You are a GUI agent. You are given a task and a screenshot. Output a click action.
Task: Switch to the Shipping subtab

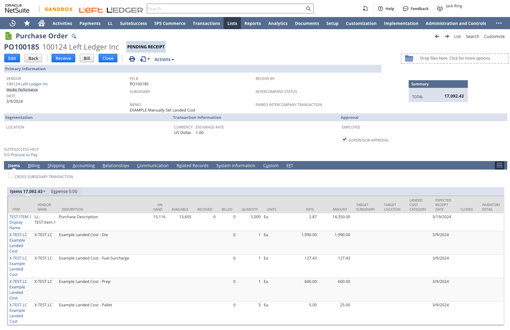tap(56, 166)
